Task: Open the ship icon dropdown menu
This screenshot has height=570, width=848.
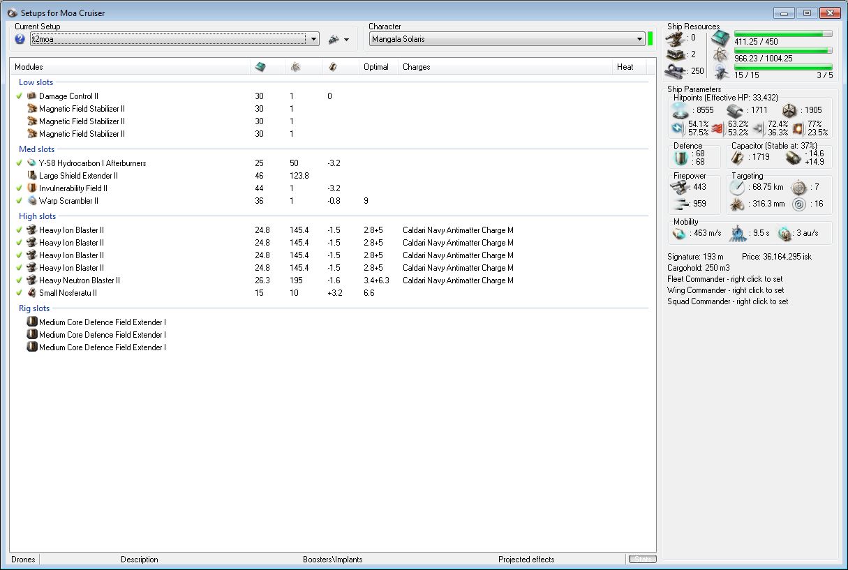Action: [x=339, y=40]
